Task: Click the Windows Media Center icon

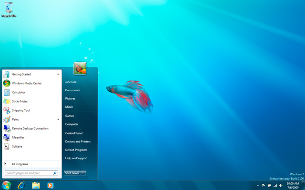Action: coord(7,84)
